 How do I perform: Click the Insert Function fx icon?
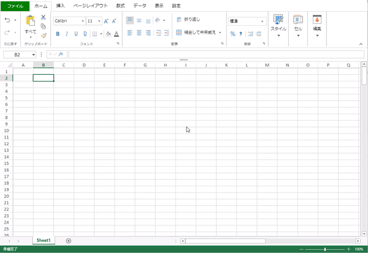(61, 55)
